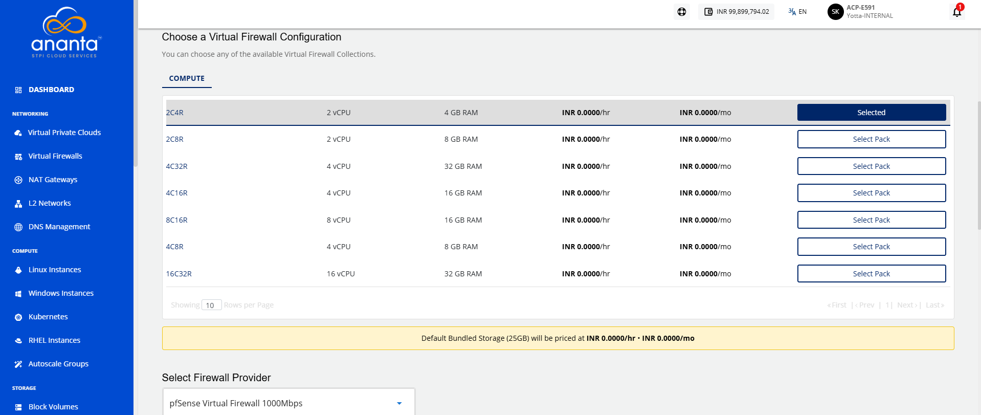The width and height of the screenshot is (981, 415).
Task: Open the SK user account menu
Action: 860,12
